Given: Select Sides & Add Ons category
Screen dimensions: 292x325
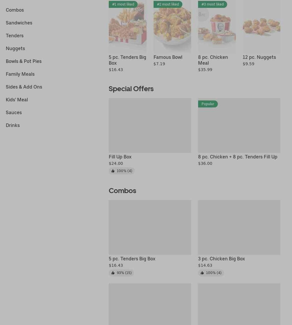Looking at the screenshot, I should (24, 87).
